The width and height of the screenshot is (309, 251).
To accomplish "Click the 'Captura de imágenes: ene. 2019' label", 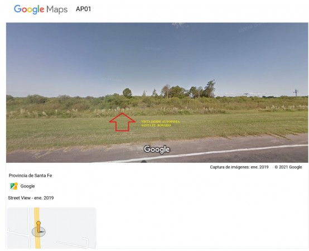I will [x=239, y=167].
